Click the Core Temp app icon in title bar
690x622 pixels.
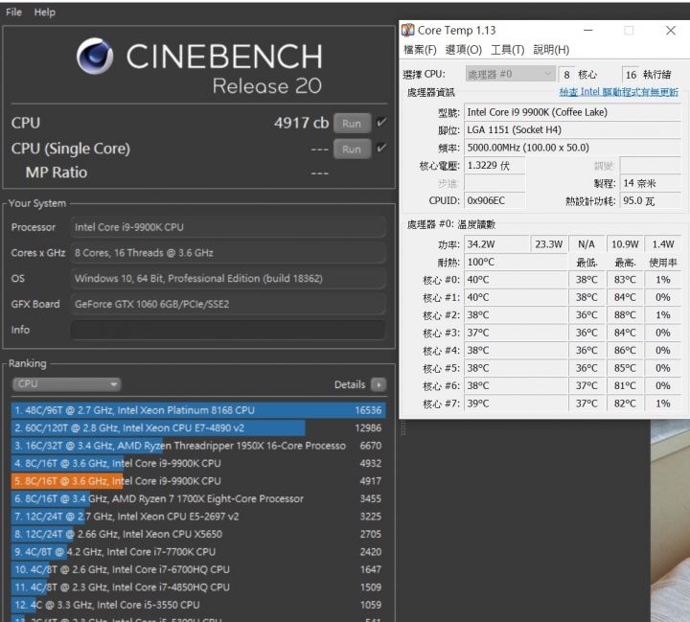[x=408, y=30]
